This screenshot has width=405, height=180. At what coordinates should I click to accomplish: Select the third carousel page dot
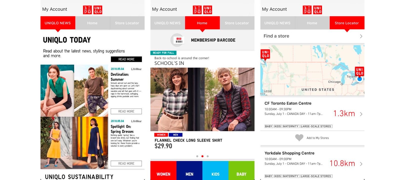(208, 156)
